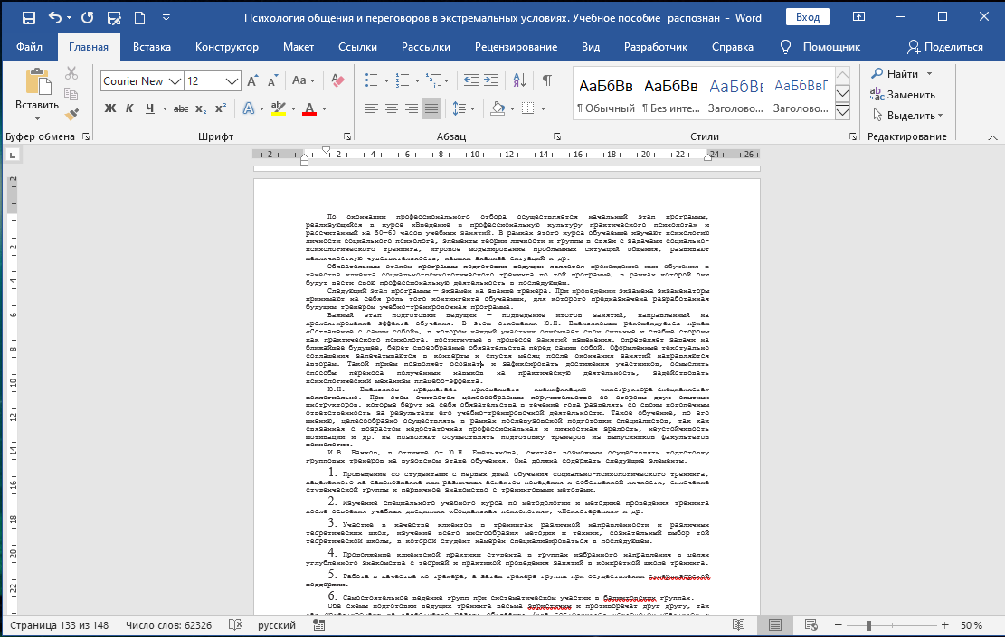Open the Вставка ribbon tab
This screenshot has width=1005, height=637.
151,47
